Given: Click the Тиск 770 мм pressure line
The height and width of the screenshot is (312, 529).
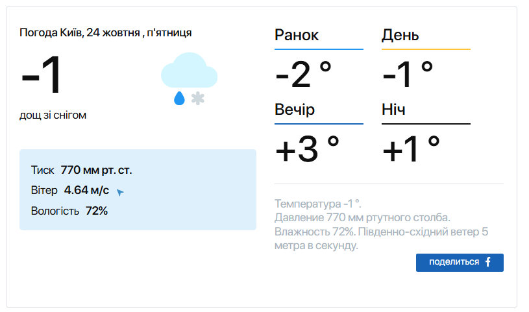Looking at the screenshot, I should point(81,171).
